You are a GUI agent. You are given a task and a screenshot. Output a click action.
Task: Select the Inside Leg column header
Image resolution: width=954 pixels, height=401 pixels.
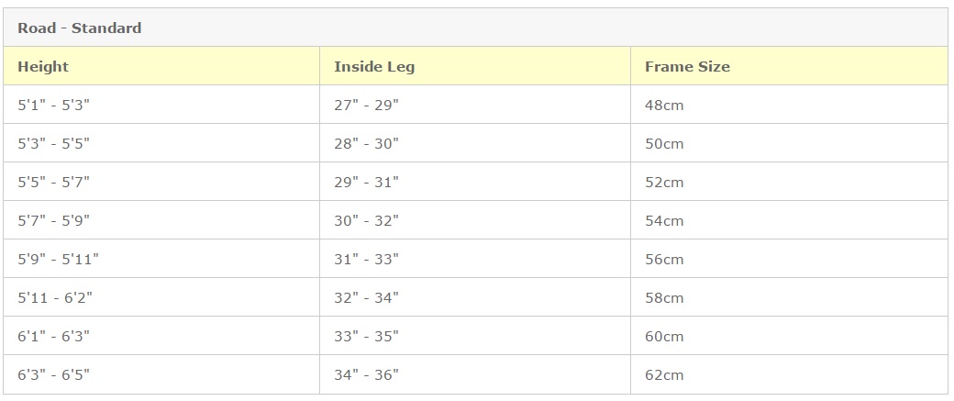[374, 67]
